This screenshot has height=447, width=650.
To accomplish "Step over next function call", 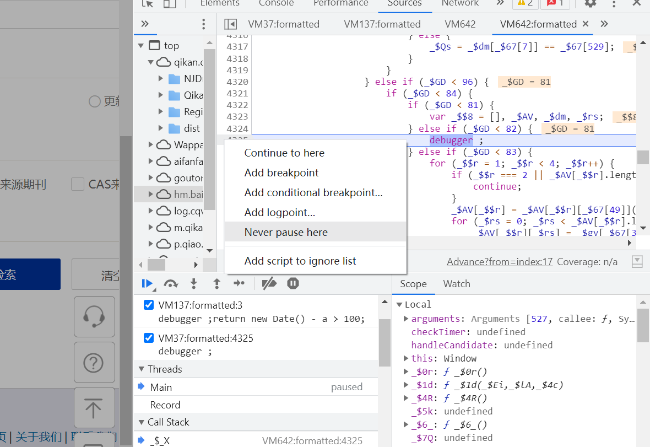I will tap(170, 284).
